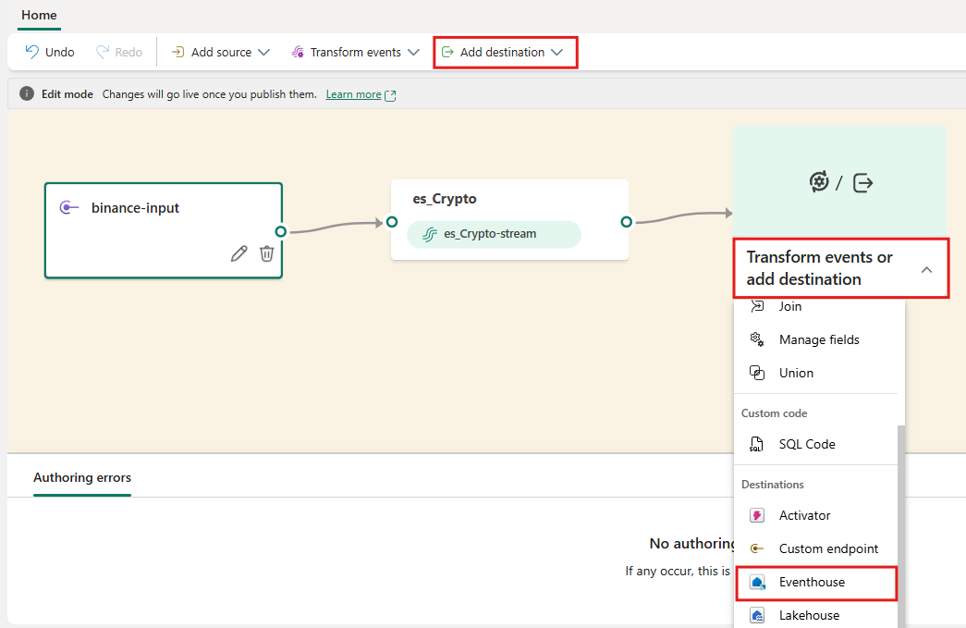The height and width of the screenshot is (628, 966).
Task: Open the Authoring errors tab
Action: pos(82,477)
